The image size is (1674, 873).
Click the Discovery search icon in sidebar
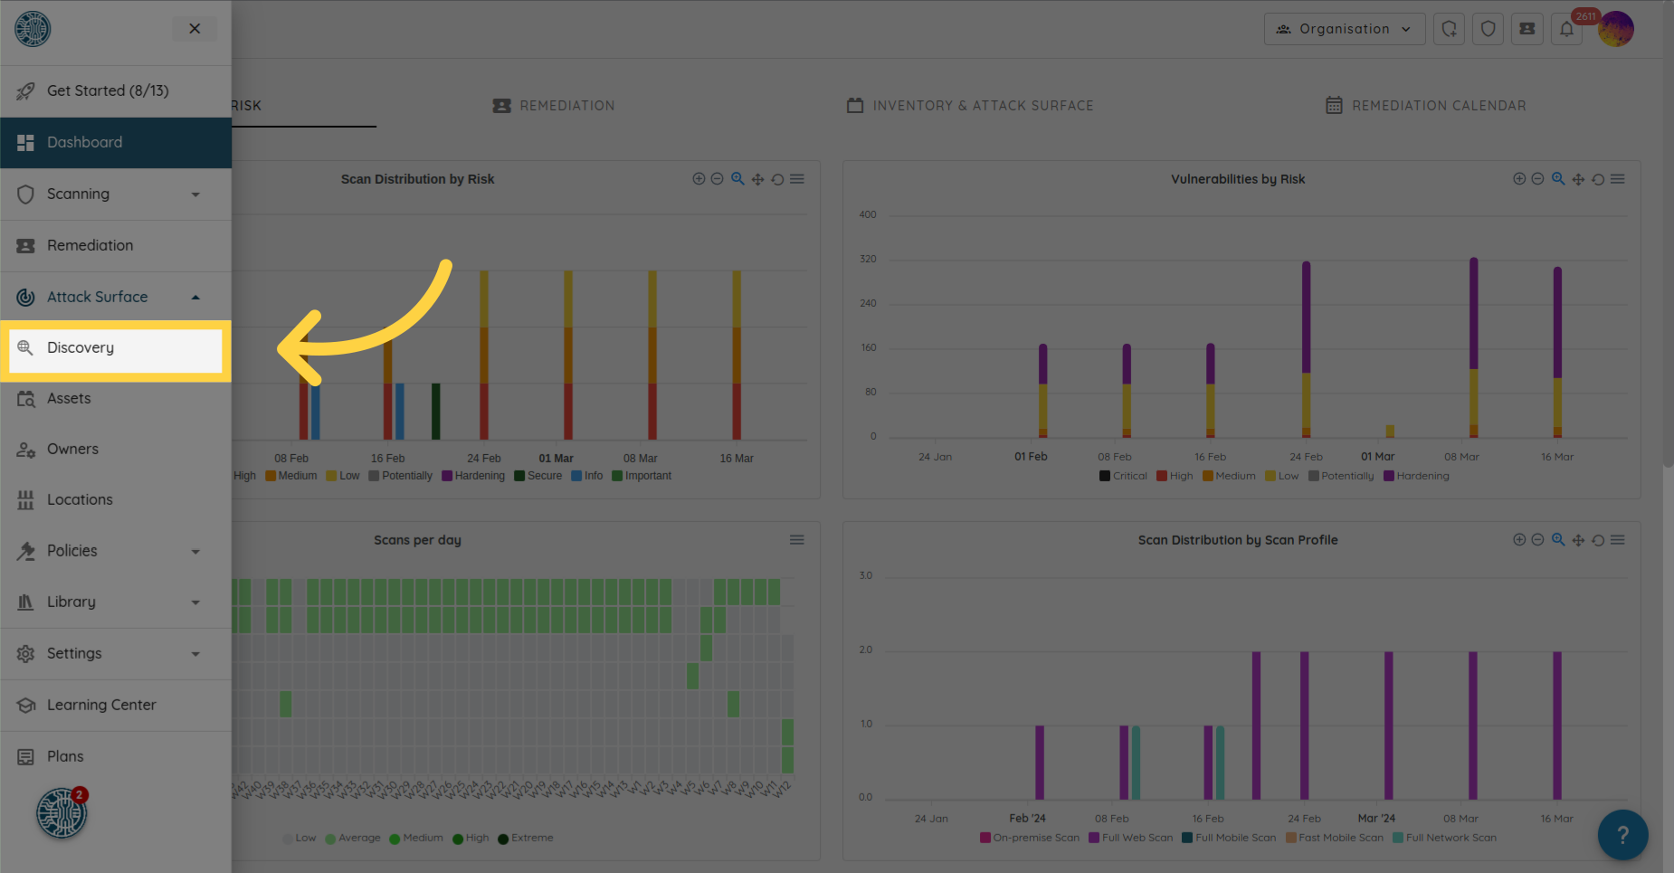point(25,348)
